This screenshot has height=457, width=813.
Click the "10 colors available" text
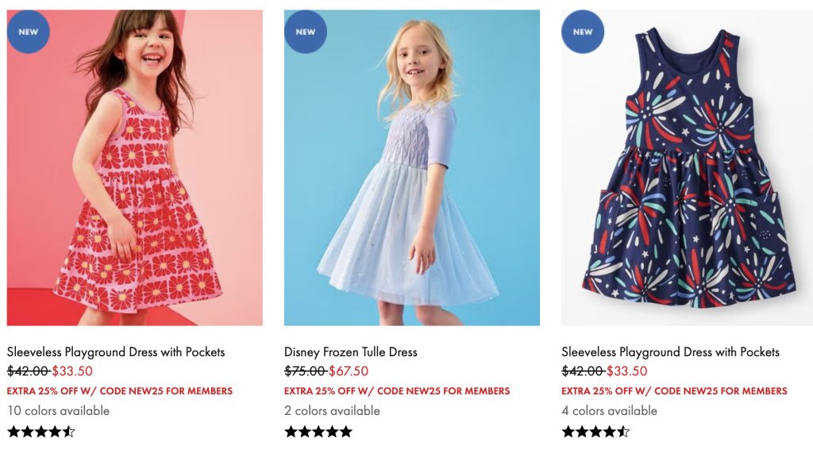click(x=58, y=410)
